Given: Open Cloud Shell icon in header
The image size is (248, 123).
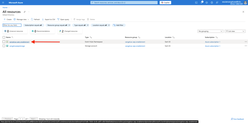Looking at the screenshot, I should click(196, 3).
